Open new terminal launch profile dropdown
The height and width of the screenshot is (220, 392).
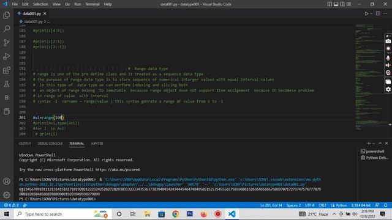(x=374, y=144)
